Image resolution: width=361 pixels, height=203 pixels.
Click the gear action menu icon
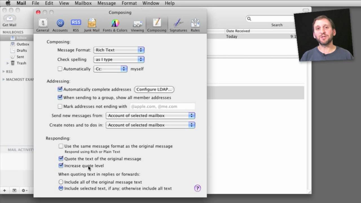pyautogui.click(x=24, y=191)
